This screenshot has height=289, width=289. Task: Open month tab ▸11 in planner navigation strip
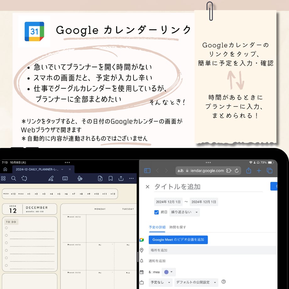[x=105, y=194]
